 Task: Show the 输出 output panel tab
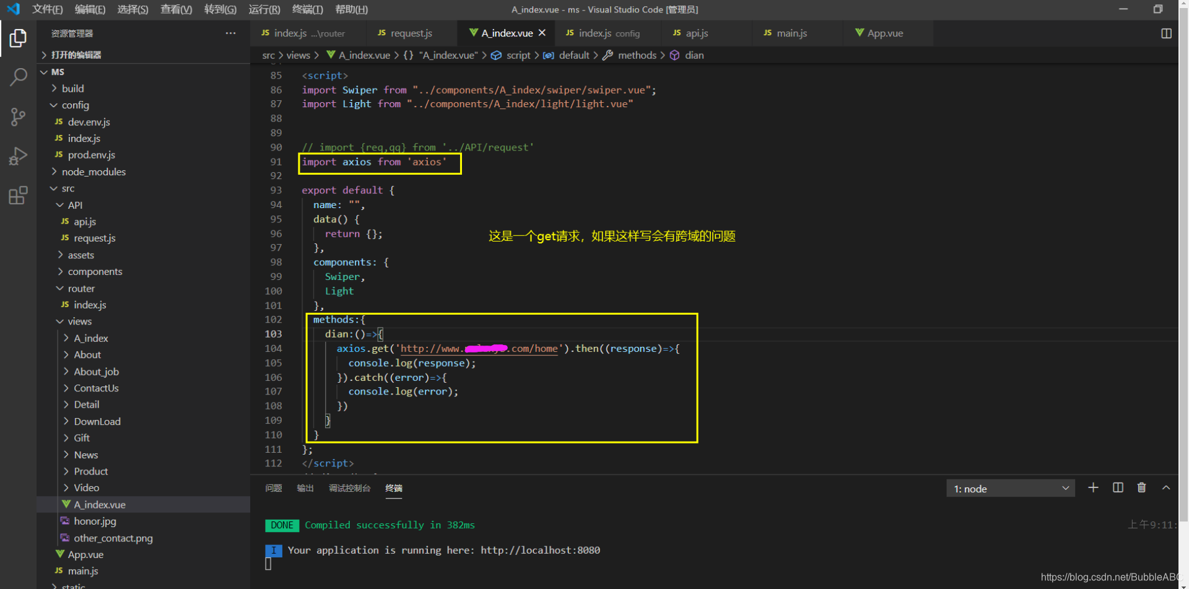pos(305,488)
